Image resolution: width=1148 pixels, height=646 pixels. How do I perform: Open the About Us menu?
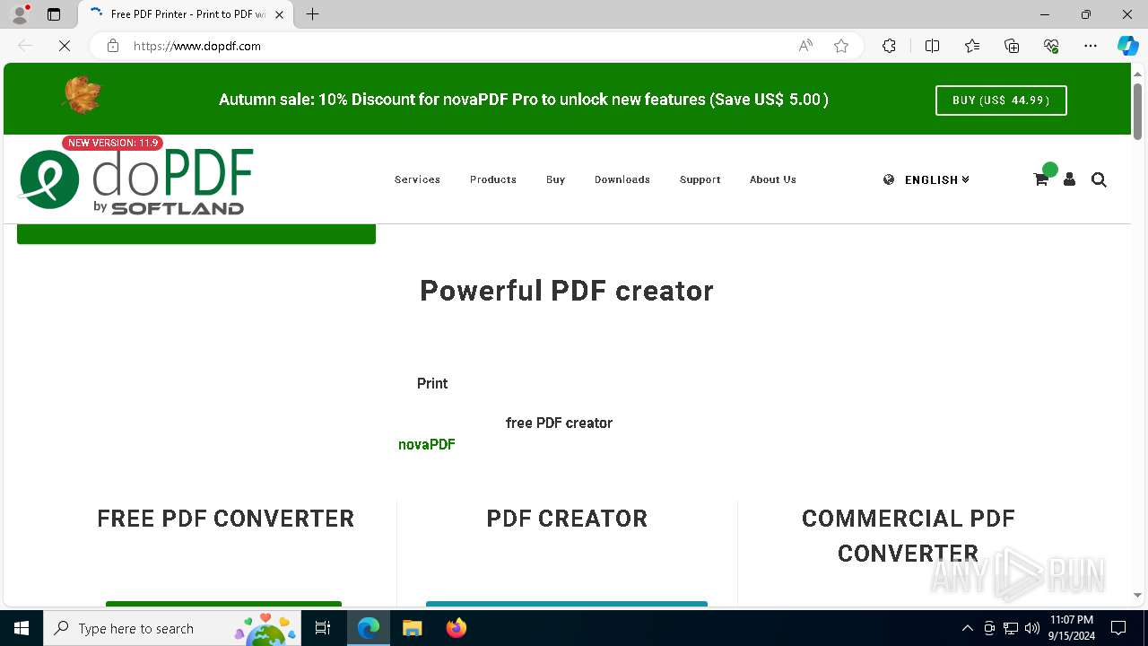tap(773, 179)
